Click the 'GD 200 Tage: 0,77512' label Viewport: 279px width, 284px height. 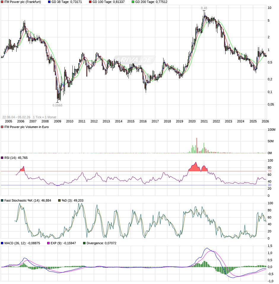[151, 2]
